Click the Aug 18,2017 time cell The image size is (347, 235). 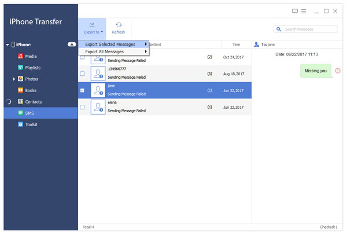[x=234, y=74]
